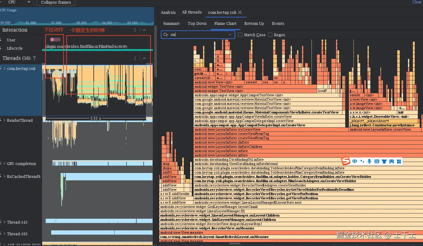
Task: Click the Sogou input method S logo
Action: [346, 161]
